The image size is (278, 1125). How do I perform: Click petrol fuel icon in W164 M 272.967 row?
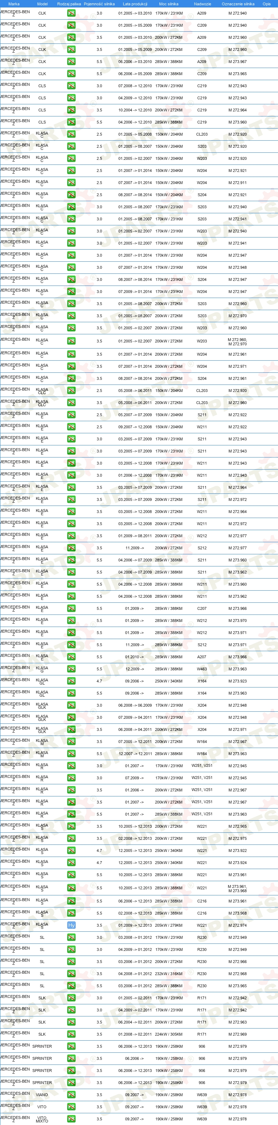[x=71, y=742]
